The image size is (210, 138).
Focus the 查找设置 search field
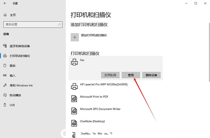(x=33, y=24)
